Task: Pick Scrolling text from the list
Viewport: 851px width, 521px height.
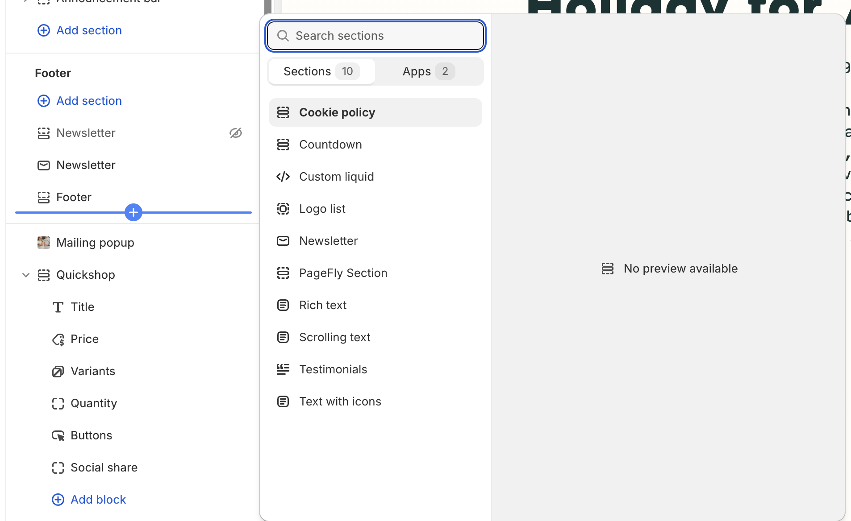Action: click(334, 337)
